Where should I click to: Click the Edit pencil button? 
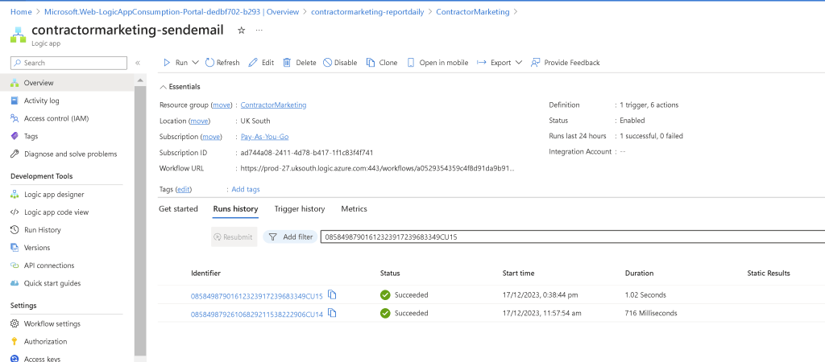(261, 63)
